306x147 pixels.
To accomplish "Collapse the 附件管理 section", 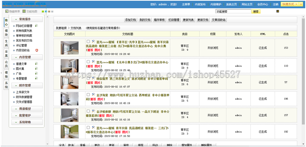I will click(27, 85).
